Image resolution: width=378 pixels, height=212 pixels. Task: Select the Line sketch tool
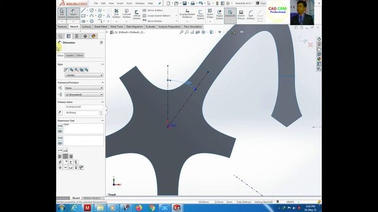point(83,11)
